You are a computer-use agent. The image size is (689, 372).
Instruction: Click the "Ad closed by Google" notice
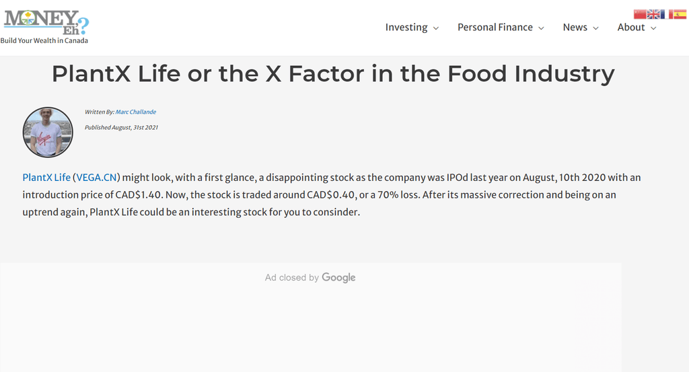point(310,277)
